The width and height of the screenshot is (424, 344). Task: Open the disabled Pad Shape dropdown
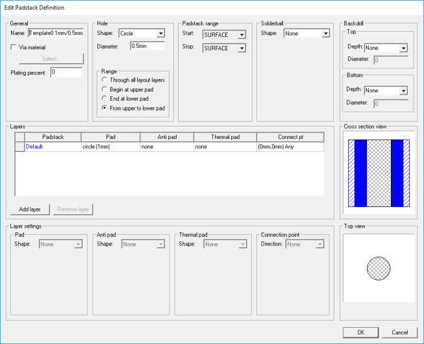click(x=78, y=244)
